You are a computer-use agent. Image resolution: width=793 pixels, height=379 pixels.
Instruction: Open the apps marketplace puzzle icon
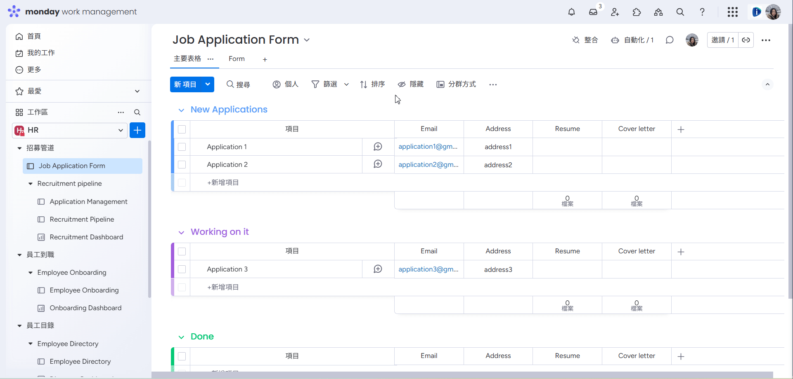637,12
